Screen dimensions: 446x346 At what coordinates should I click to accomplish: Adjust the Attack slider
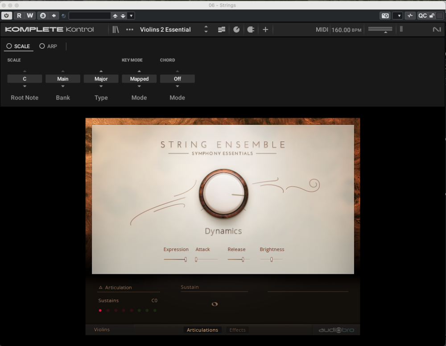[x=206, y=259]
